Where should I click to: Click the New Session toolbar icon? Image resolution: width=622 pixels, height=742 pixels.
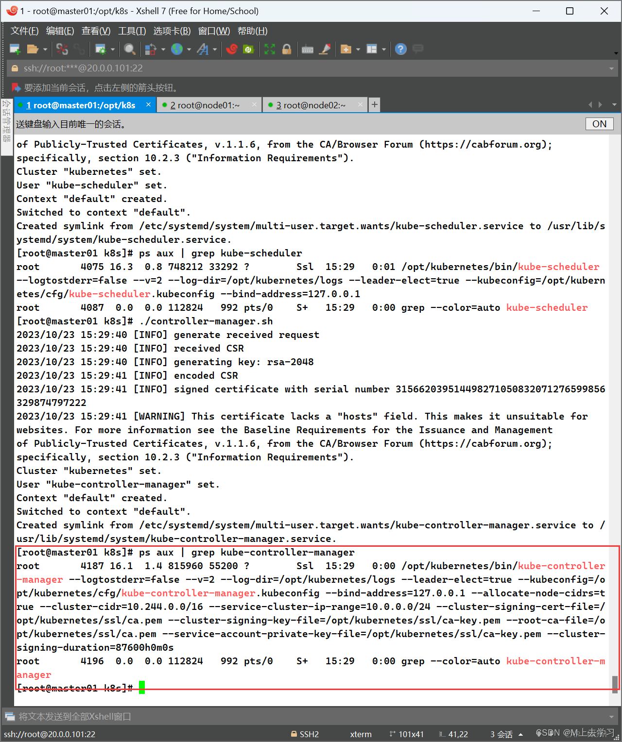[15, 49]
